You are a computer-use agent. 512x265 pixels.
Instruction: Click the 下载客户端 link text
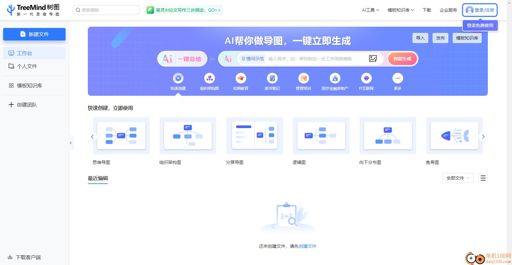point(28,257)
